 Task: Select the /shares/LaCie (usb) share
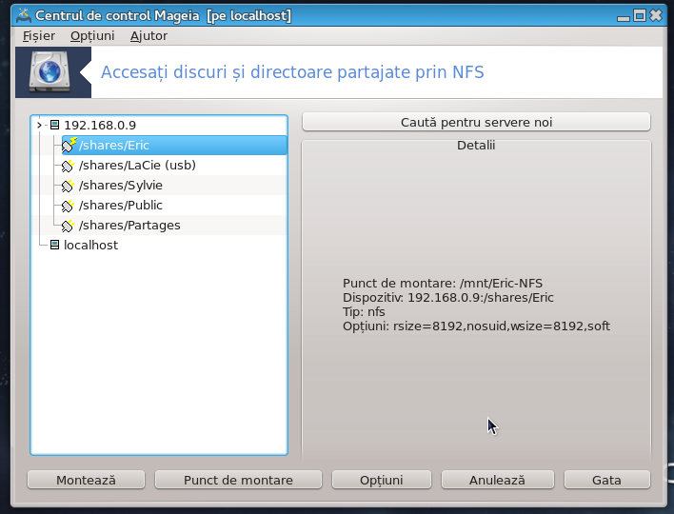(x=137, y=165)
